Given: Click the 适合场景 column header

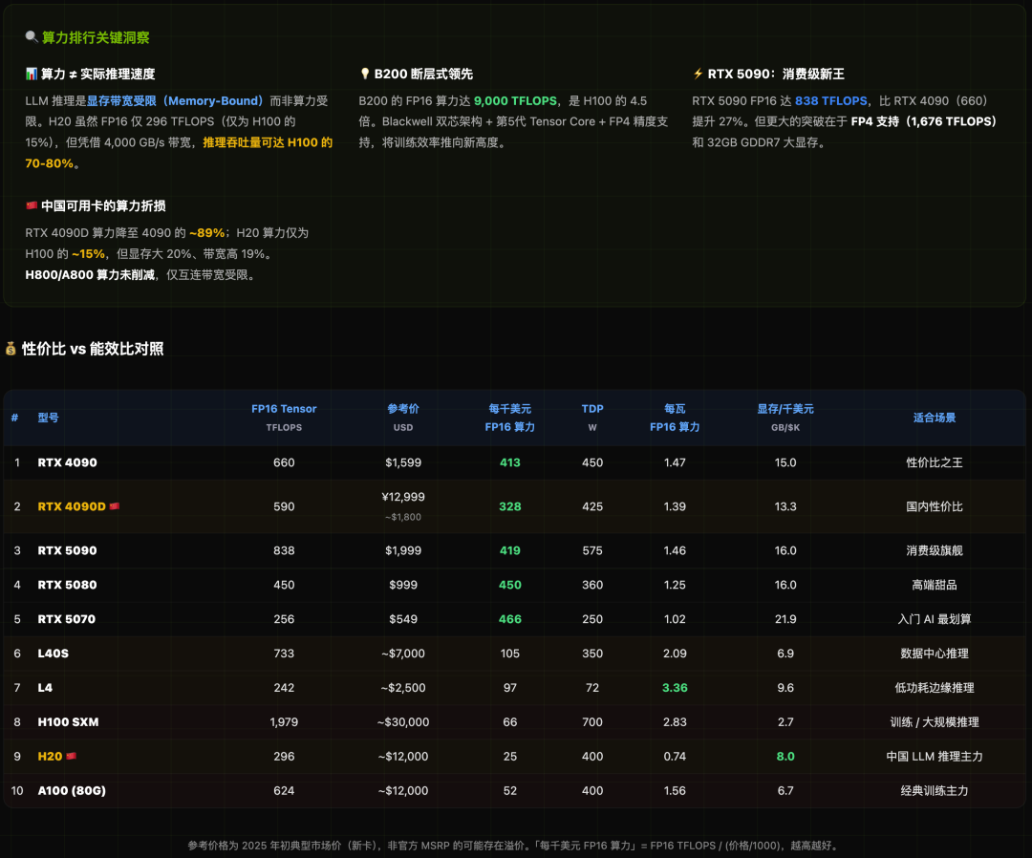Looking at the screenshot, I should (x=934, y=418).
